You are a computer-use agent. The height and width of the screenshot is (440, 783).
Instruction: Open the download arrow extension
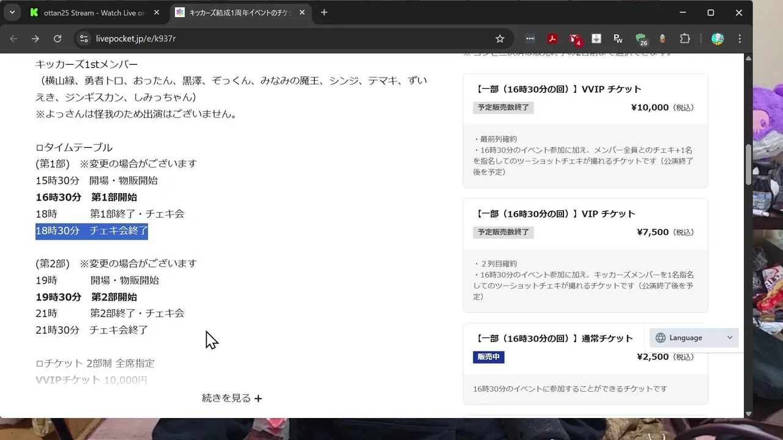[596, 38]
